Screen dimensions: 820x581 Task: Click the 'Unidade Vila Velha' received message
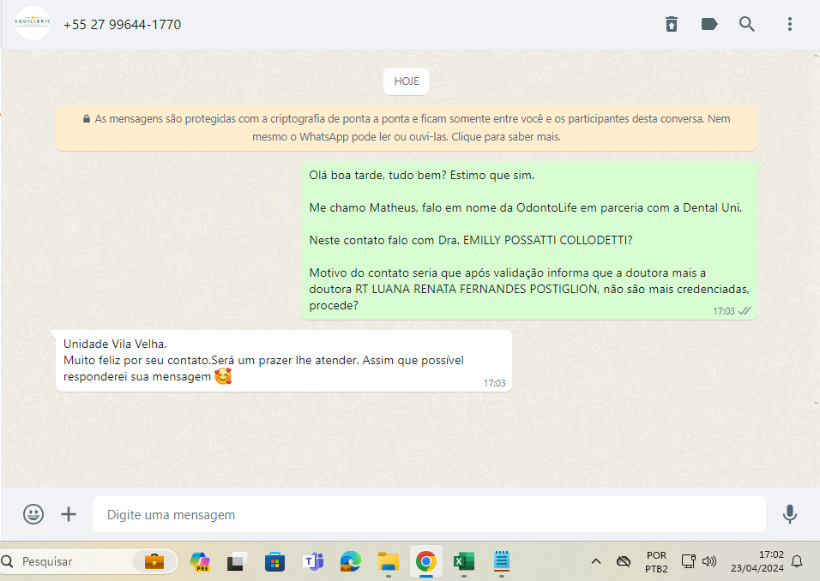pyautogui.click(x=283, y=361)
